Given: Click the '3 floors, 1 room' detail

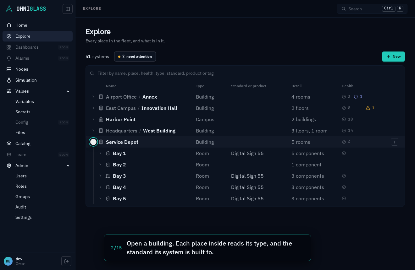Looking at the screenshot, I should [309, 131].
